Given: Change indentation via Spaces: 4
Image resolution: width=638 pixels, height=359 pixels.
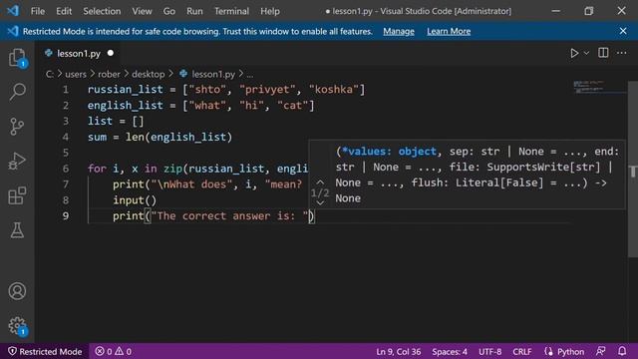Looking at the screenshot, I should tap(450, 351).
